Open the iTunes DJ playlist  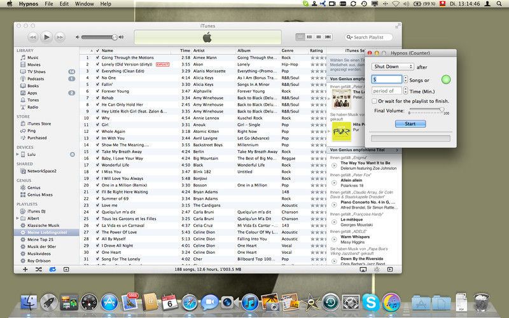36,211
